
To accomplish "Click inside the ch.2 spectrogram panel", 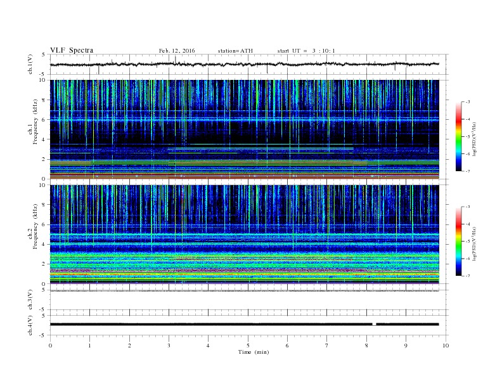I will [244, 235].
